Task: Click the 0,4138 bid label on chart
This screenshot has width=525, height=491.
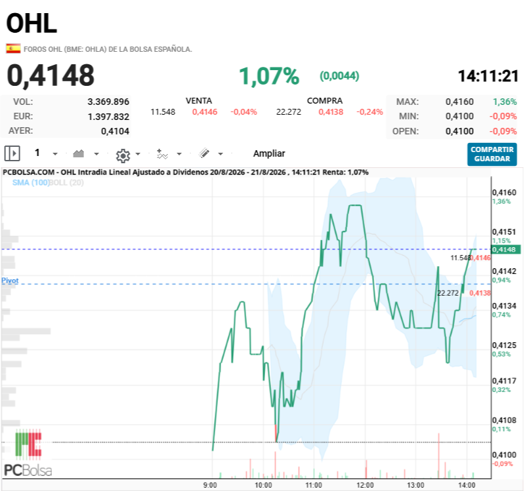Action: tap(480, 293)
